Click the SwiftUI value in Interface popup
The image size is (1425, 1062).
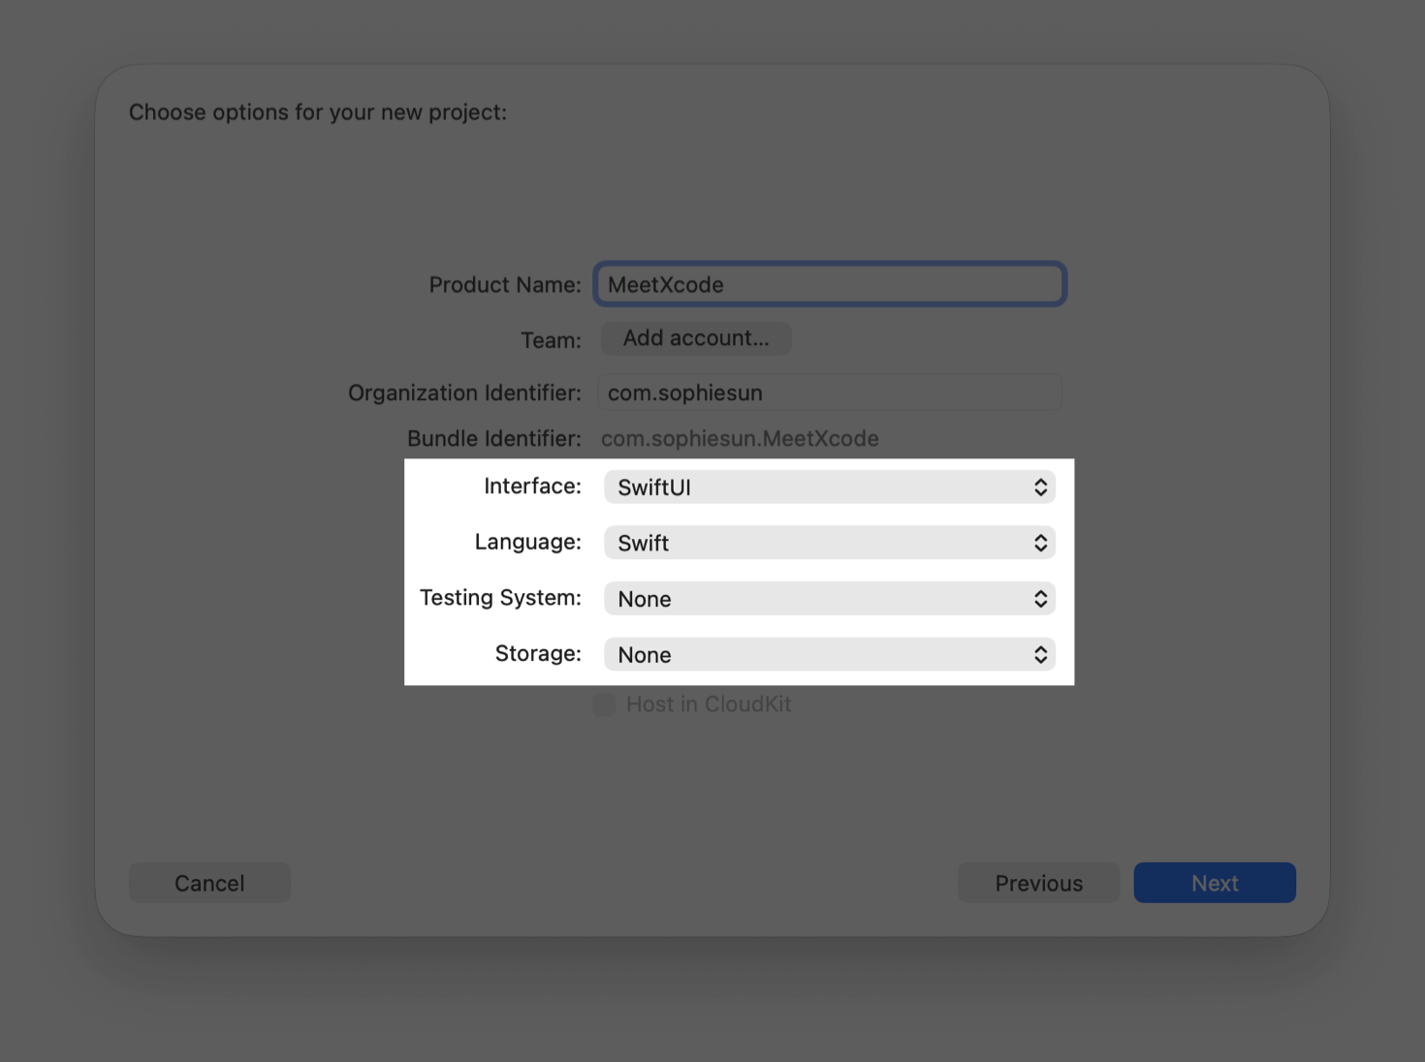click(x=651, y=486)
